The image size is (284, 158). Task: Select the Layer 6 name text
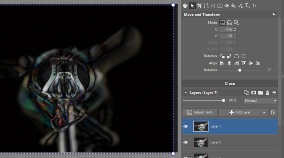click(x=216, y=142)
